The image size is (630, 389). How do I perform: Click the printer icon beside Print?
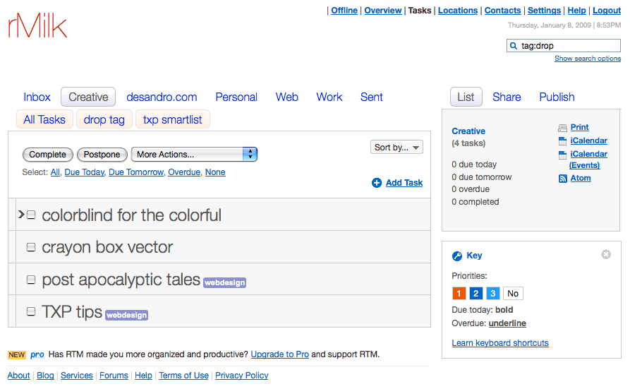click(562, 128)
